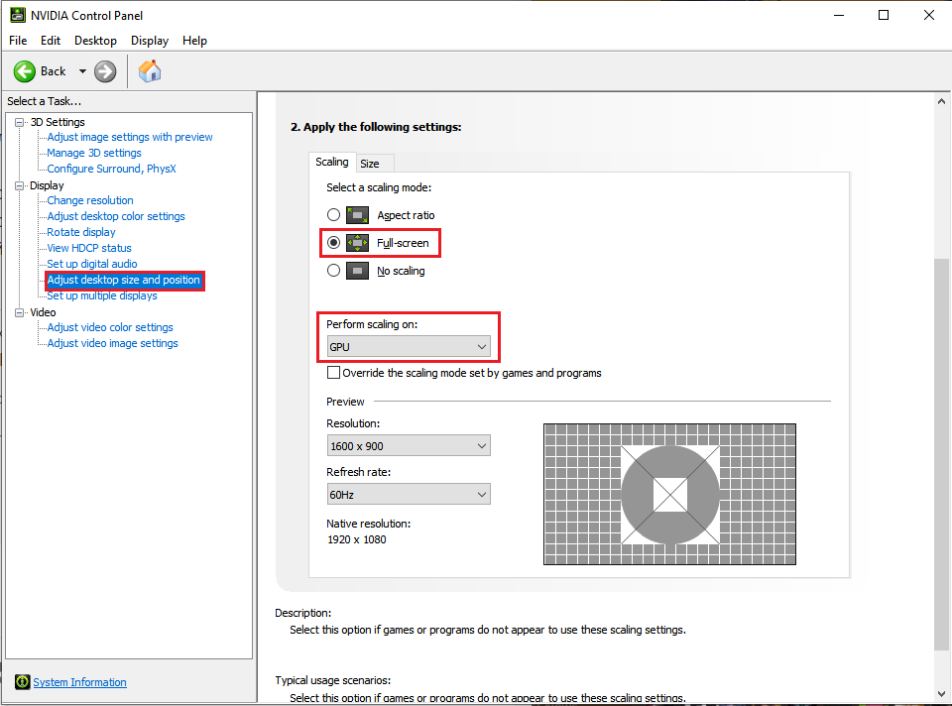Open Adjust video image settings task
The image size is (952, 706).
[x=112, y=343]
